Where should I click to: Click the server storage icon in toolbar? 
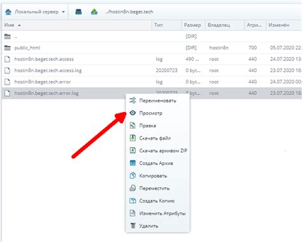(x=78, y=11)
